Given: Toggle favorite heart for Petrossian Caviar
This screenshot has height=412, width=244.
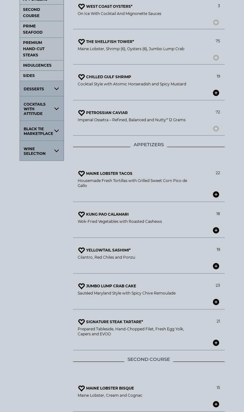Looking at the screenshot, I should click(x=81, y=113).
